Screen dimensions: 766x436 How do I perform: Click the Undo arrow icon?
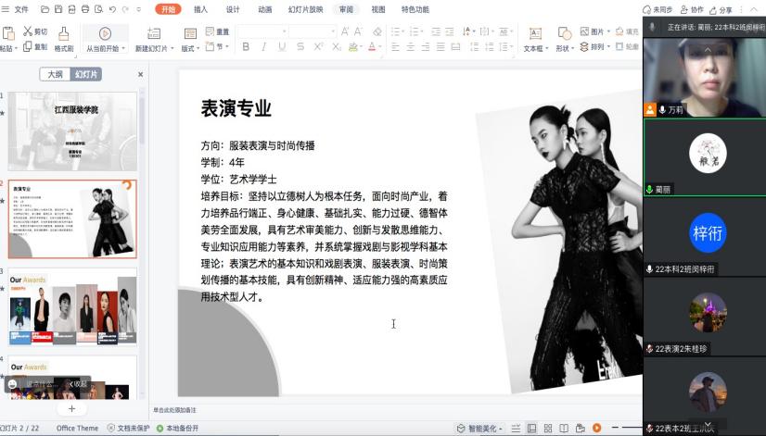click(x=111, y=9)
